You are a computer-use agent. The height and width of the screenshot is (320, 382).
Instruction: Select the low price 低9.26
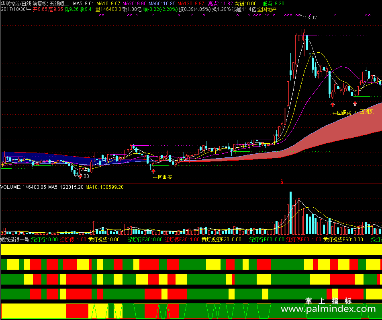click(71, 9)
